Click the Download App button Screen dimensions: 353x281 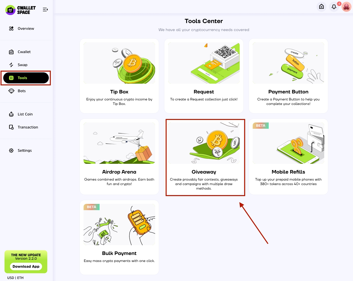point(26,266)
